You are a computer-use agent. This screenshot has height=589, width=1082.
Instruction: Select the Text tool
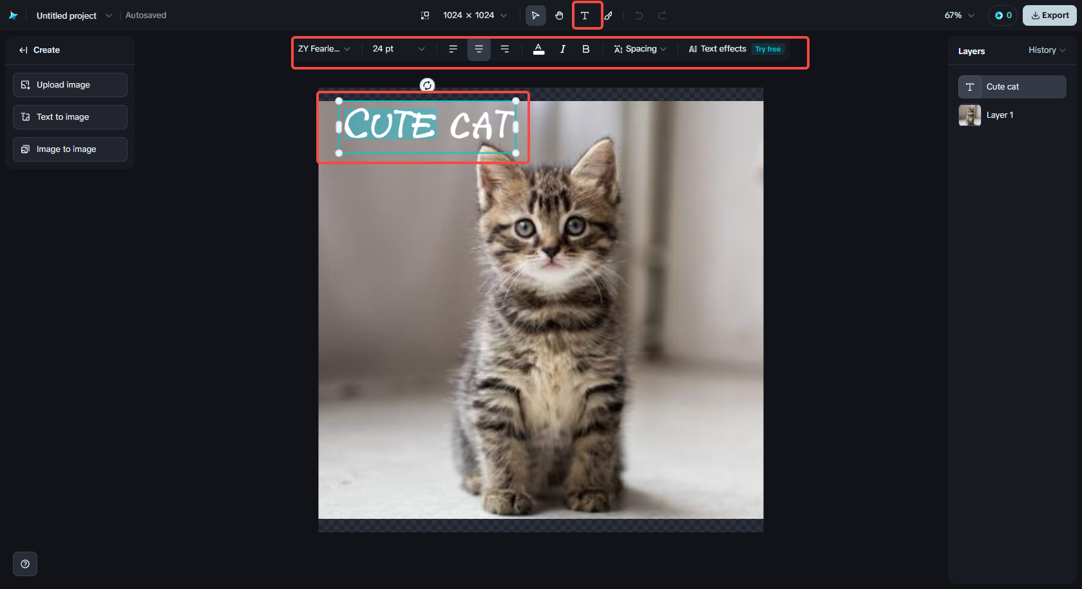tap(585, 15)
